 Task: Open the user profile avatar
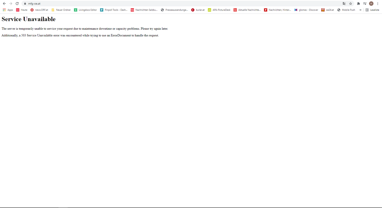tap(371, 4)
